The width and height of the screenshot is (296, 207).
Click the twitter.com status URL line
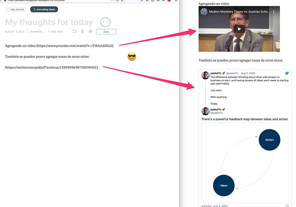tap(51, 68)
